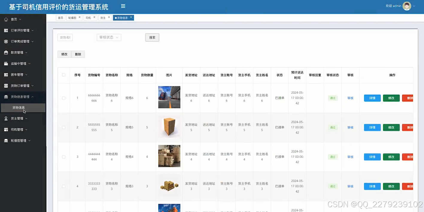Select the 货物信息 submenu item
Viewport: 424px width, 212px height.
[x=23, y=108]
